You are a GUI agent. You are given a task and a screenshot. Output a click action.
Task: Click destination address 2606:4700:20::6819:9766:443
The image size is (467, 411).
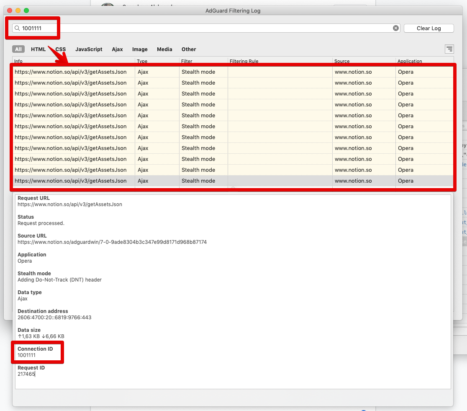54,317
